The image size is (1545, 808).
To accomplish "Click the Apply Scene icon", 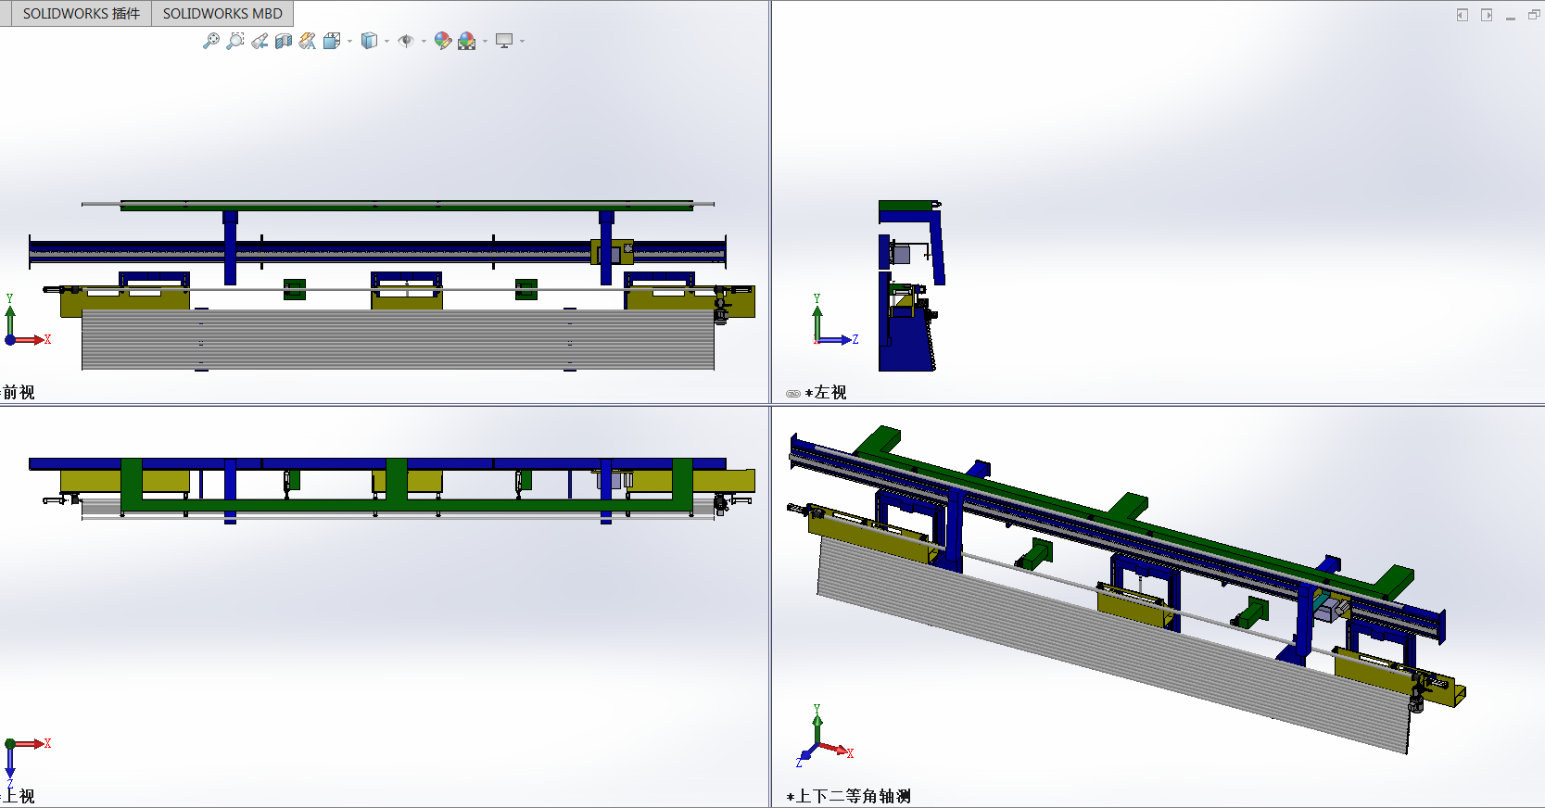I will [x=467, y=41].
